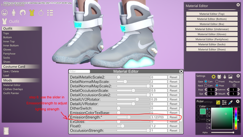Close the right Material Editor list panel
Screen dimensions: 243x137
238,5
